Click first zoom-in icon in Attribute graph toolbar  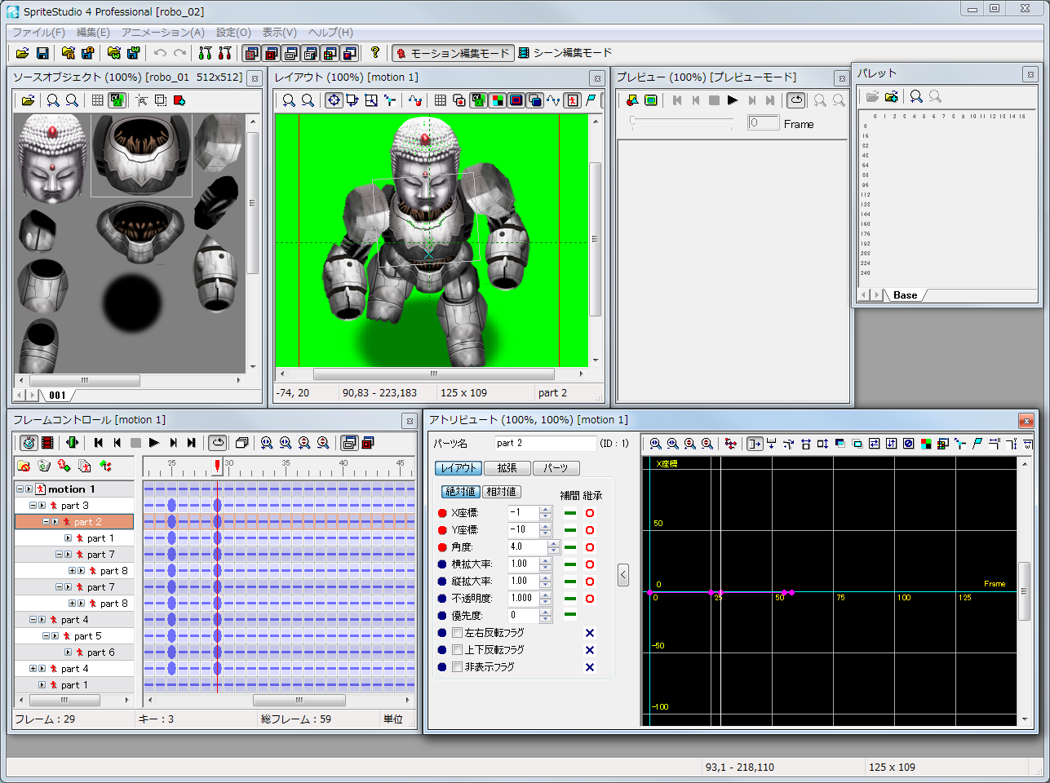click(655, 444)
